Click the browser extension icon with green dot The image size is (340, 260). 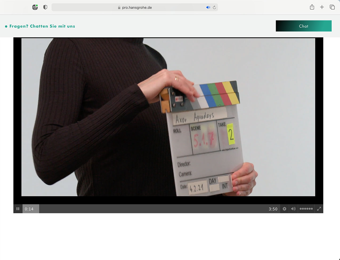[35, 7]
